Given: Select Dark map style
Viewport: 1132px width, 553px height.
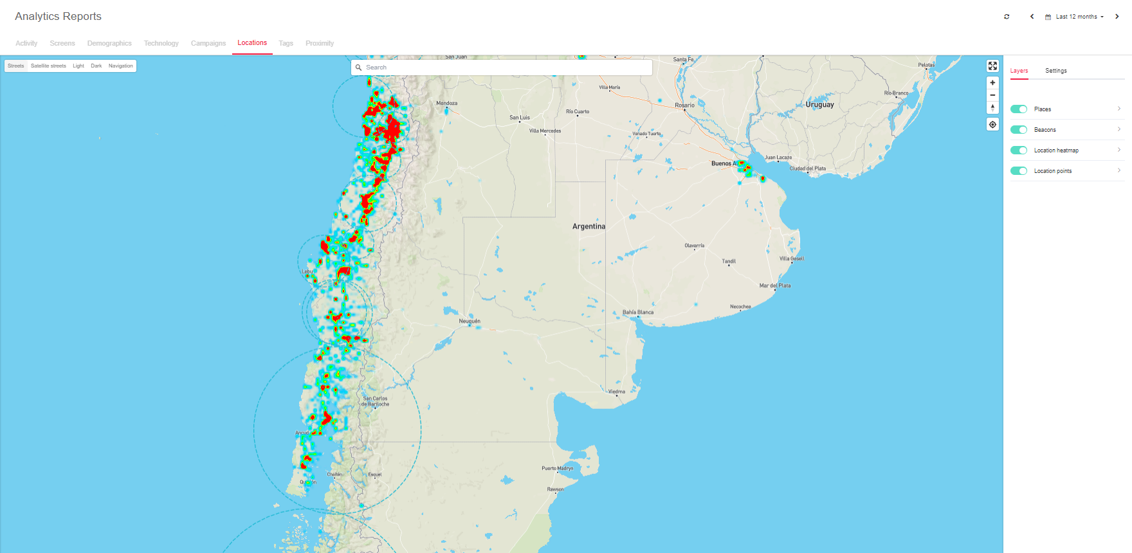Looking at the screenshot, I should 96,66.
